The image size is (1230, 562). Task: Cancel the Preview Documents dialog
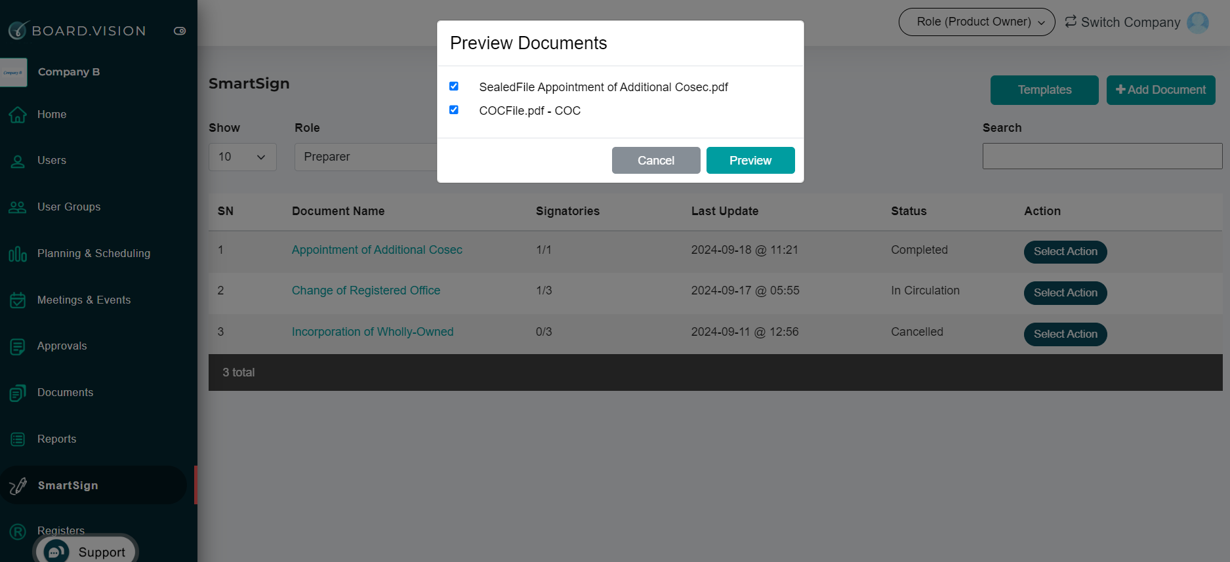[x=656, y=160]
